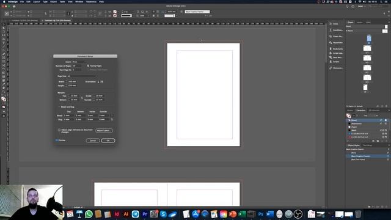Screen dimensions: 391x220
Task: Open Premiere Pro from the Dock
Action: 145,215
